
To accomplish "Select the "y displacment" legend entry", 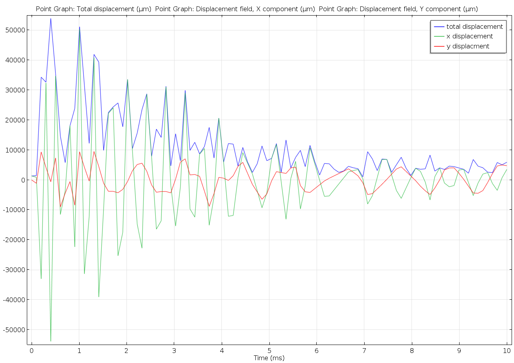I will (x=468, y=46).
